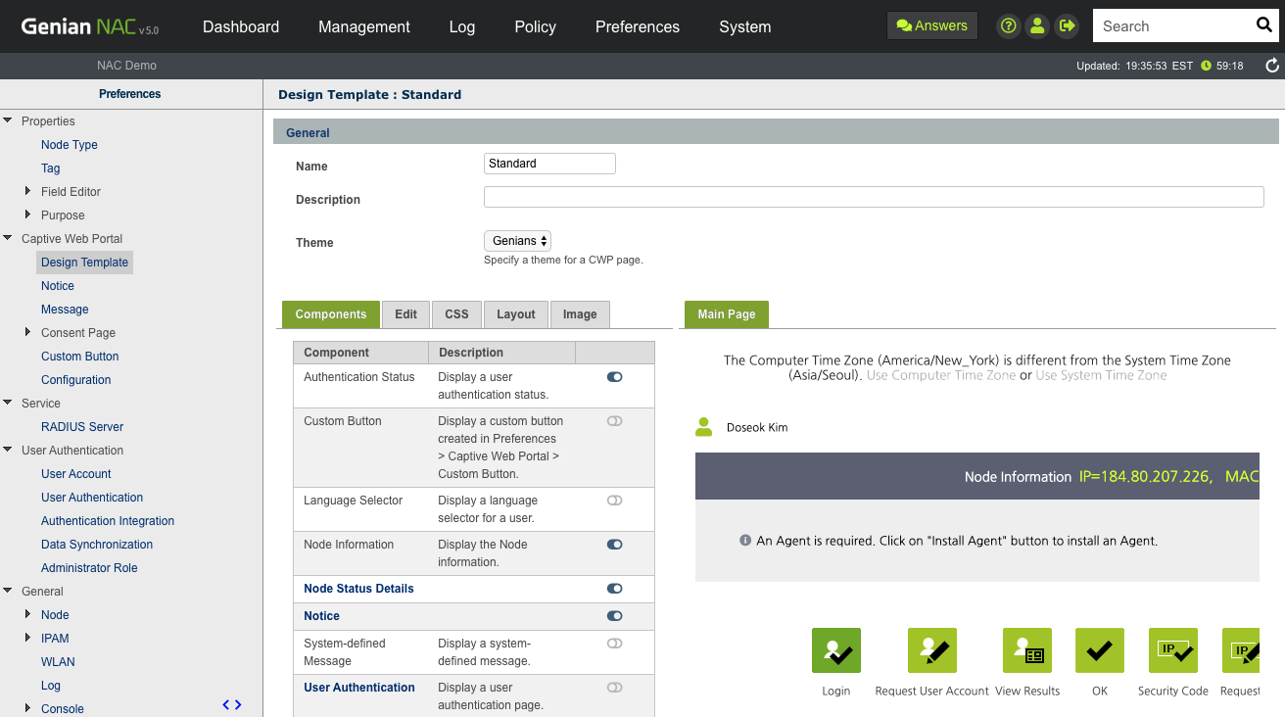Click the logout icon in the header
The image size is (1285, 717).
coord(1067,25)
